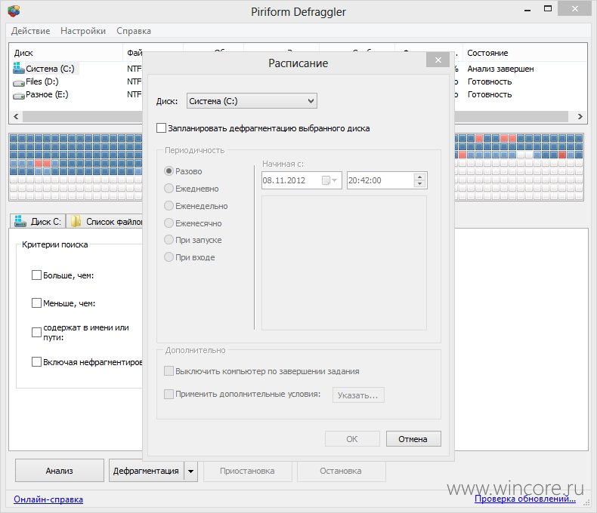
Task: Switch to the Список файлов tab
Action: [105, 221]
